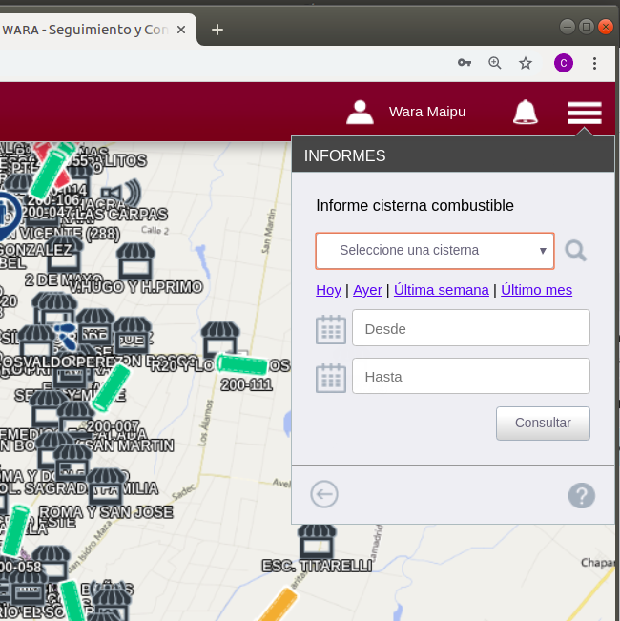Click the magnifier search icon beside cistern selector

coord(575,251)
